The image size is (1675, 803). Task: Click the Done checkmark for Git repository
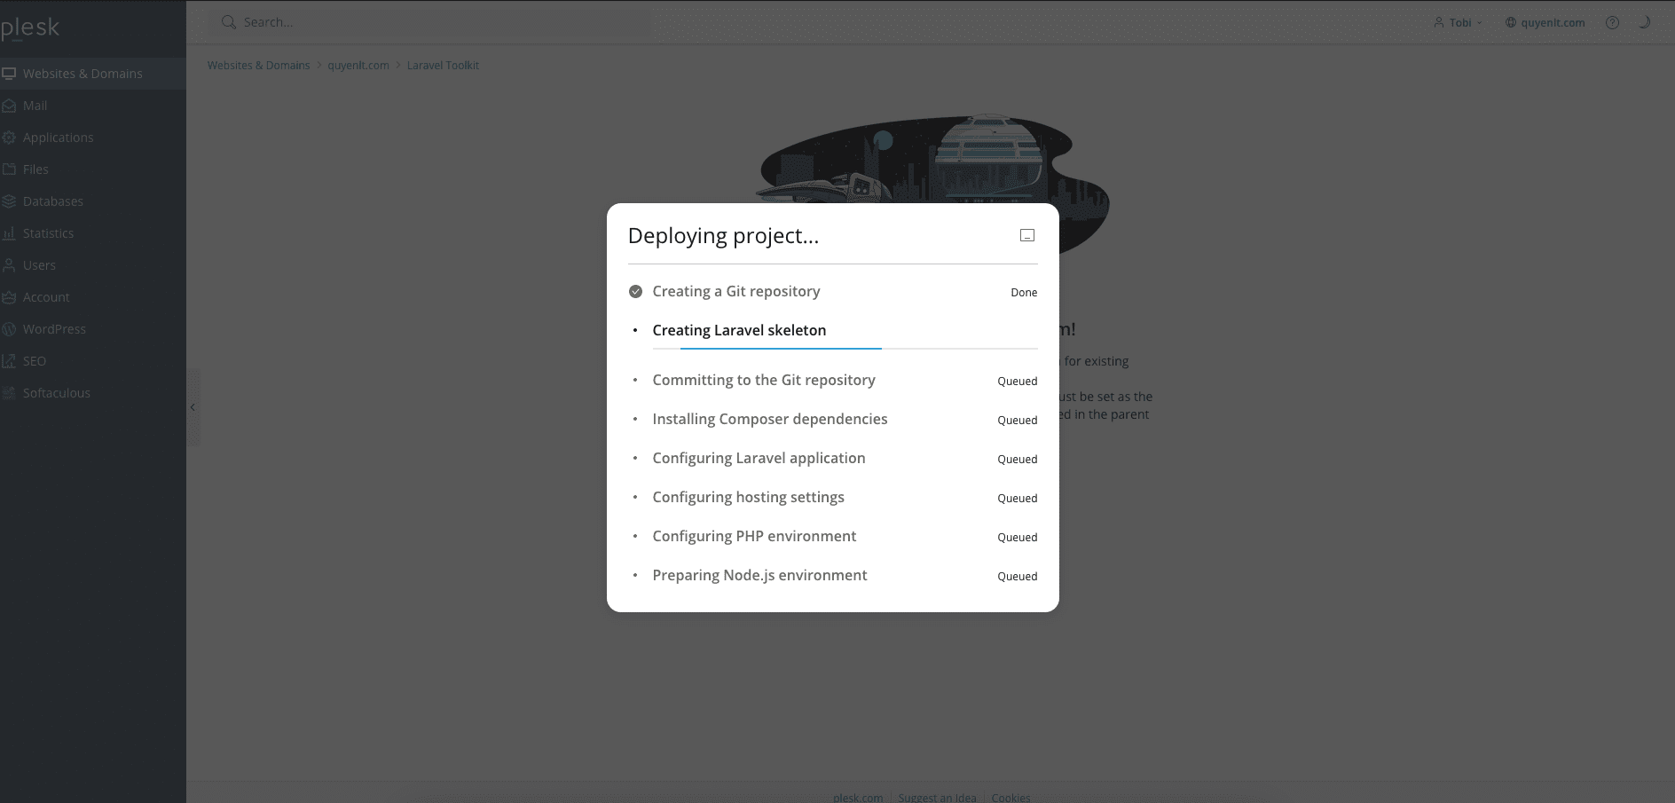click(635, 291)
